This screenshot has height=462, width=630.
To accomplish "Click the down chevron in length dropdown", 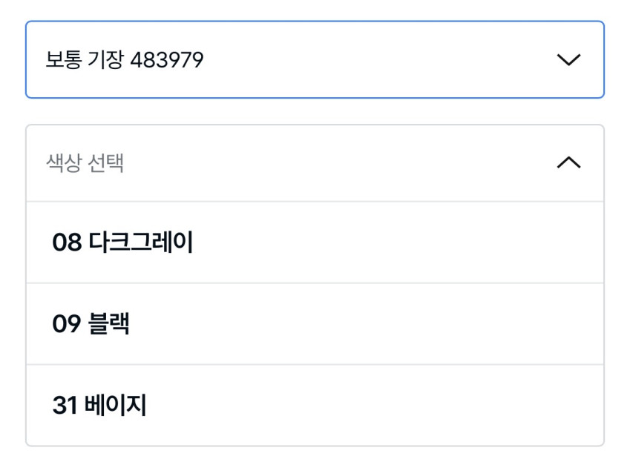I will [x=568, y=60].
